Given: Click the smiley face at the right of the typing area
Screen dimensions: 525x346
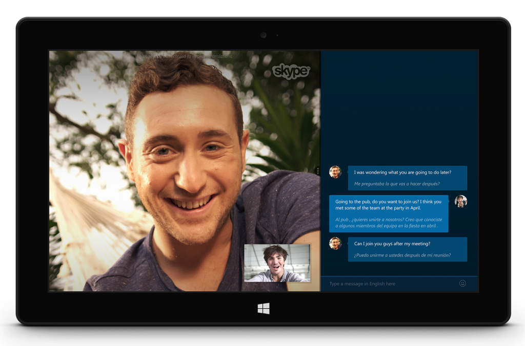Looking at the screenshot, I should point(463,283).
